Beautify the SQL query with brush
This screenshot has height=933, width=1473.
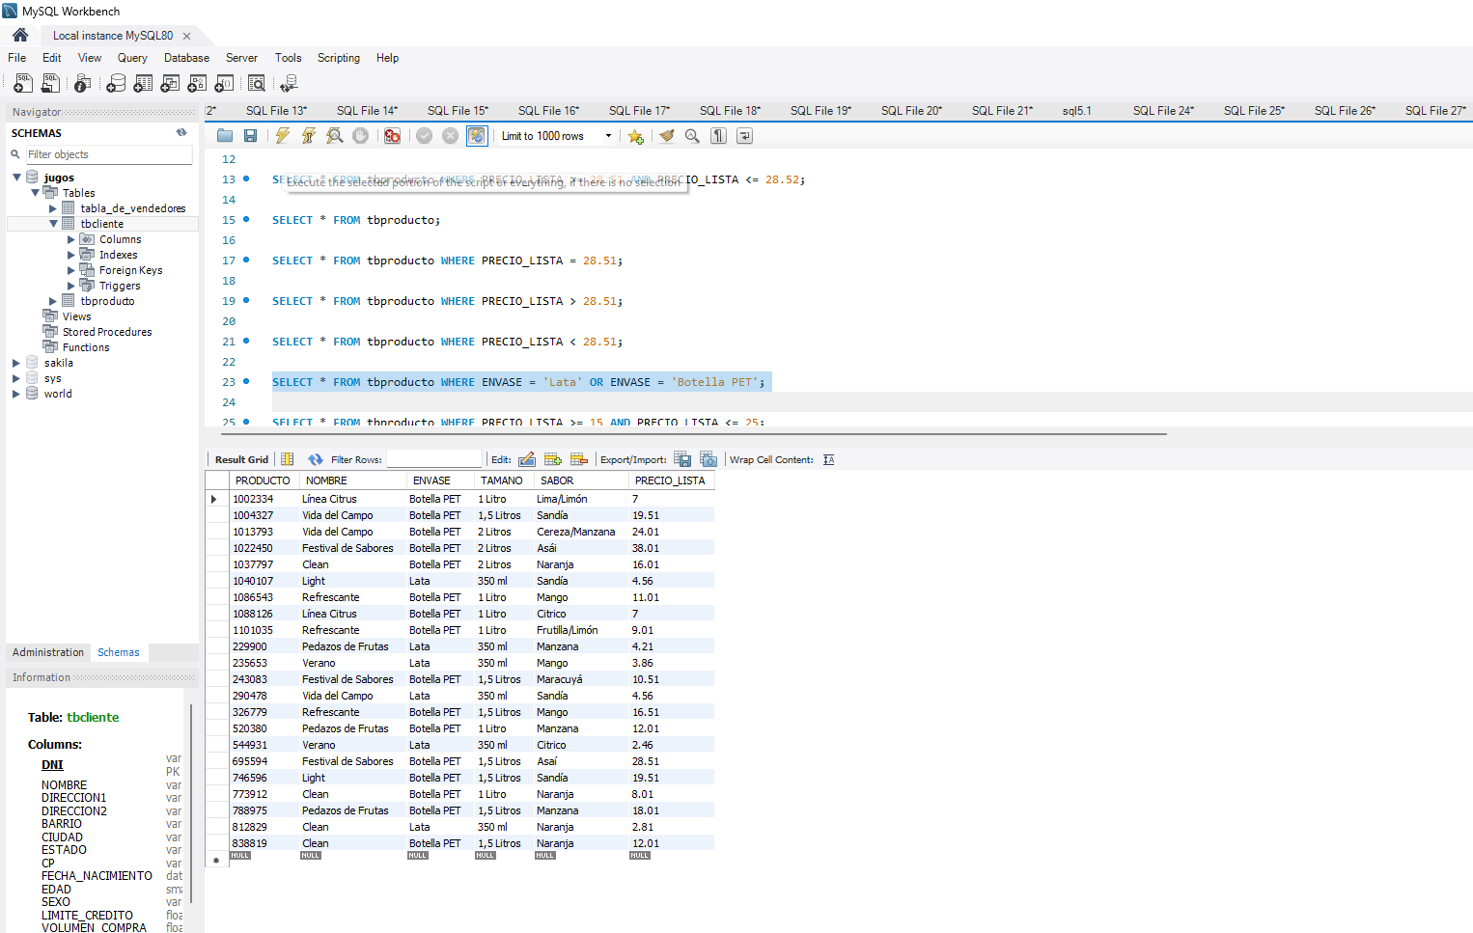coord(666,136)
